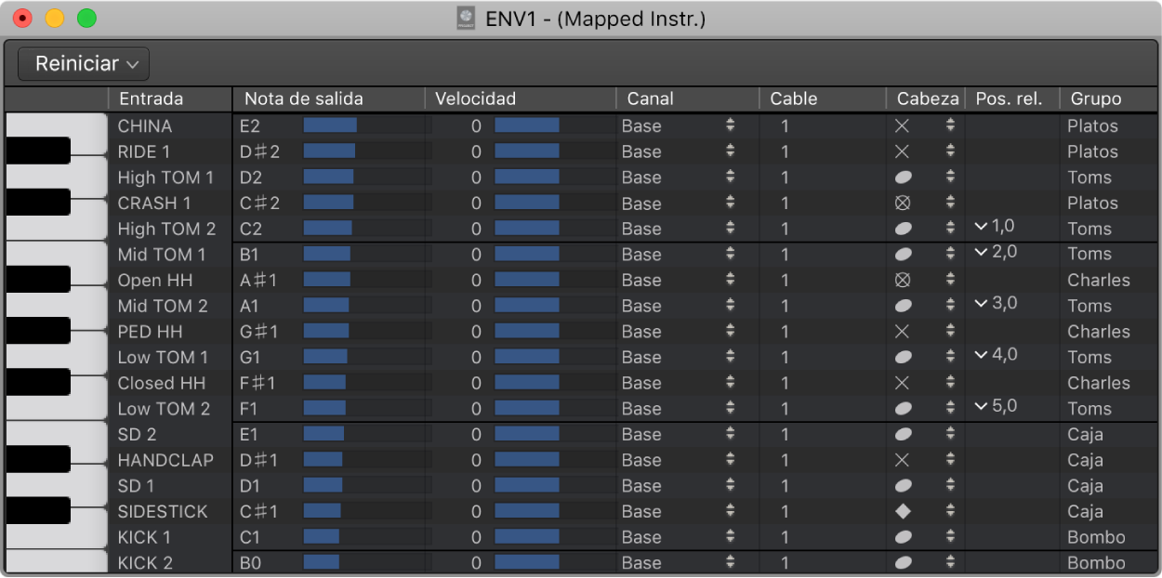Expand the 4,0 relative position for Low TOM 1
Screen dimensions: 1162x578
(x=980, y=354)
